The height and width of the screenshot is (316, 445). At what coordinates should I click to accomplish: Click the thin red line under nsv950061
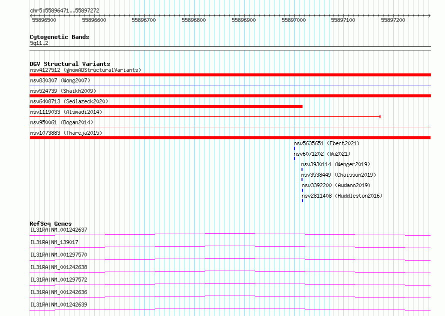[x=230, y=127]
